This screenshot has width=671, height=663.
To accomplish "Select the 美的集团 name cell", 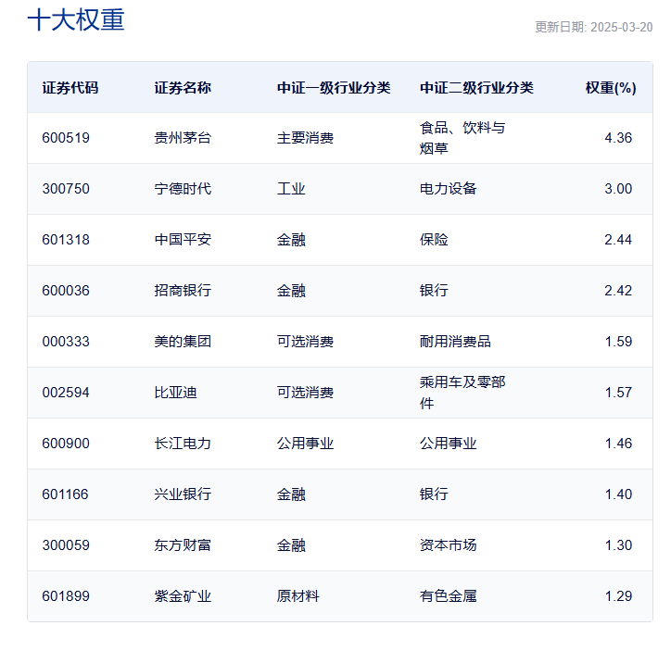I will [x=183, y=341].
